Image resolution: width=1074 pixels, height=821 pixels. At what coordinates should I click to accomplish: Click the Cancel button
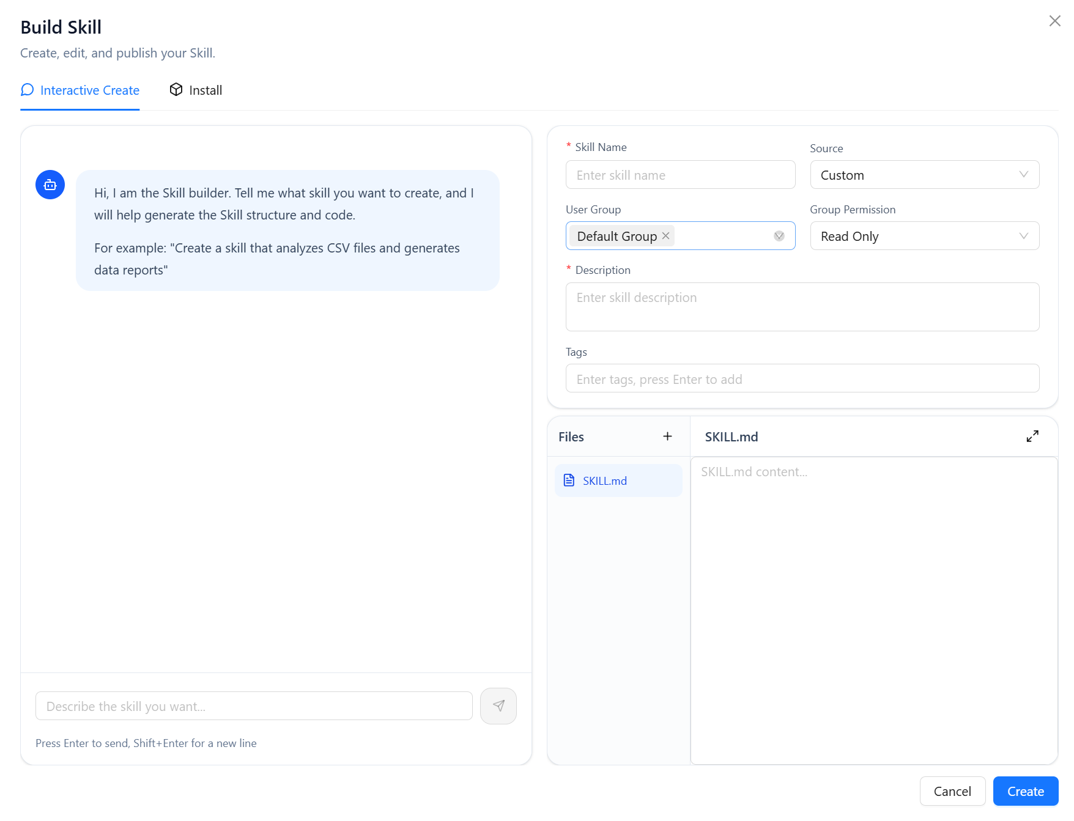952,791
